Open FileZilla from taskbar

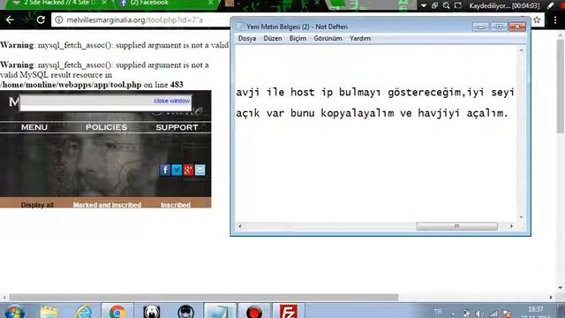coord(289,312)
